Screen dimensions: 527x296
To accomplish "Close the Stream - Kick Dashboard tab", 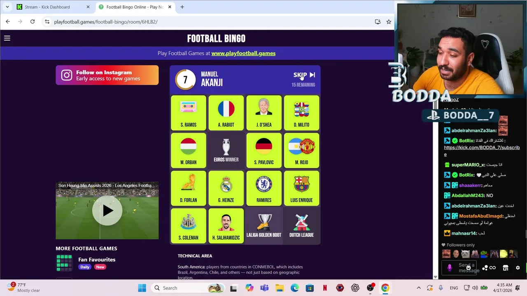I will click(x=88, y=7).
